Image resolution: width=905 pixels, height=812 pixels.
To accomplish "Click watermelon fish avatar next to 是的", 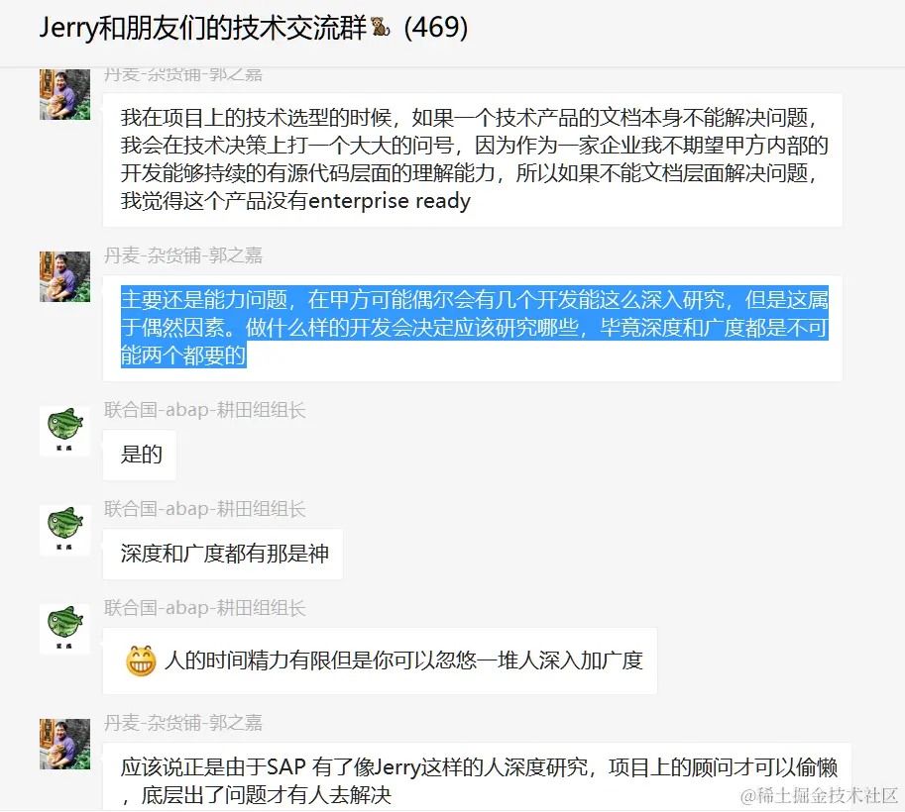I will point(64,431).
